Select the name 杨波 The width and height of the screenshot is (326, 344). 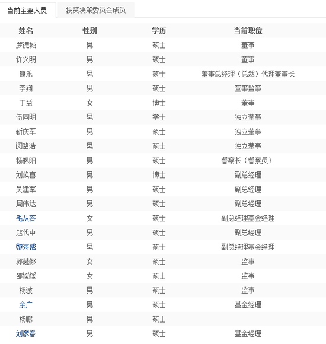click(26, 290)
